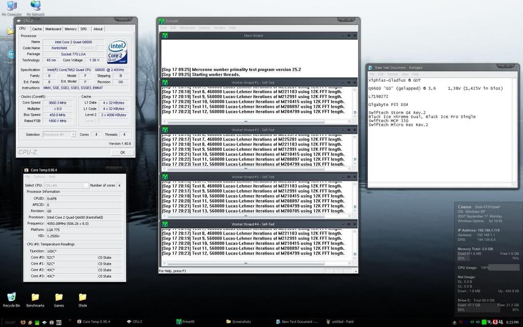Click the Core Temp title bar icon
Image resolution: width=523 pixels, height=327 pixels.
27,170
